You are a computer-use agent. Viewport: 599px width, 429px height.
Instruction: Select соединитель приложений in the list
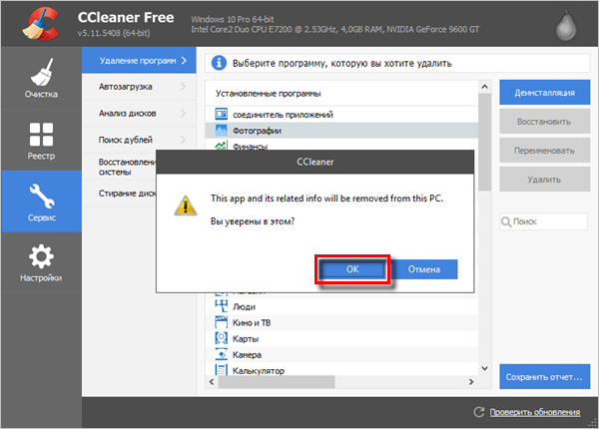[x=341, y=114]
